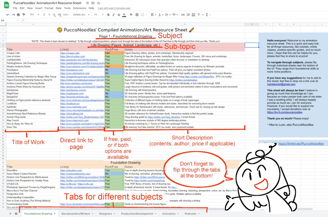Check the cloud document status icon
This screenshot has width=328, height=217.
(x=98, y=3)
